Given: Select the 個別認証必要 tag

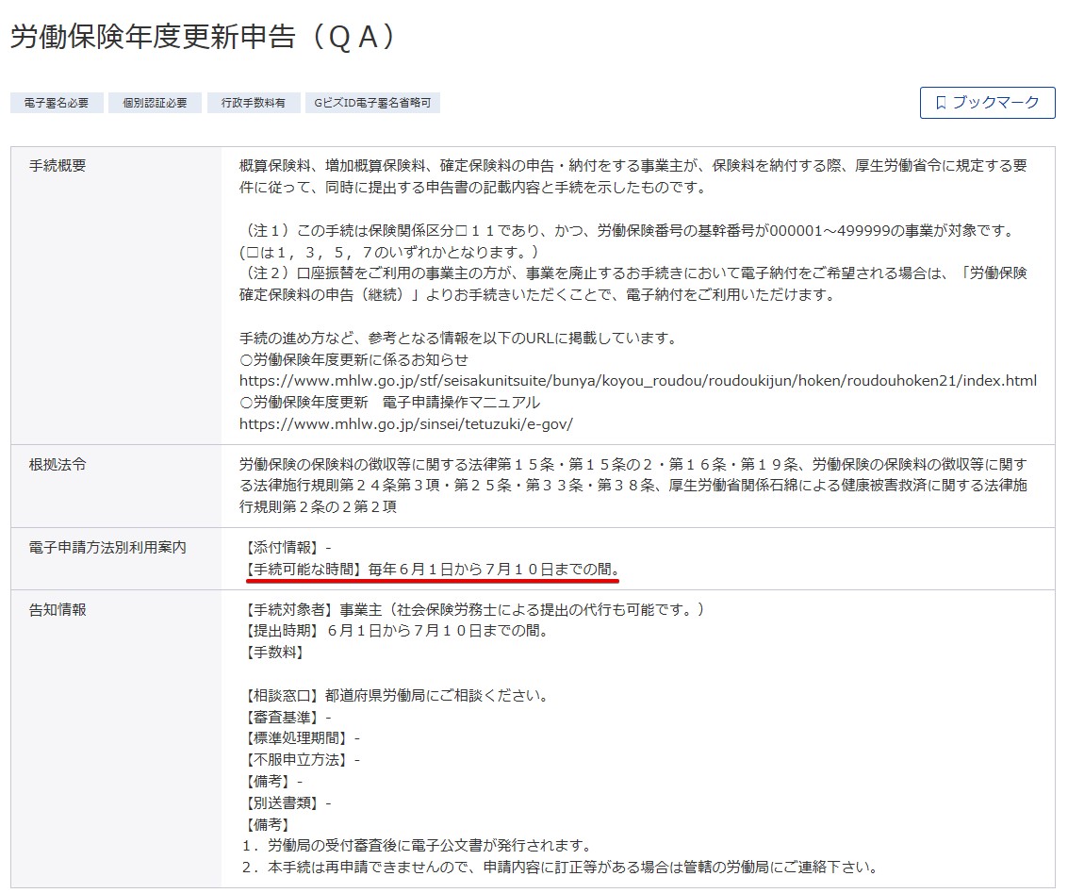Looking at the screenshot, I should point(155,103).
